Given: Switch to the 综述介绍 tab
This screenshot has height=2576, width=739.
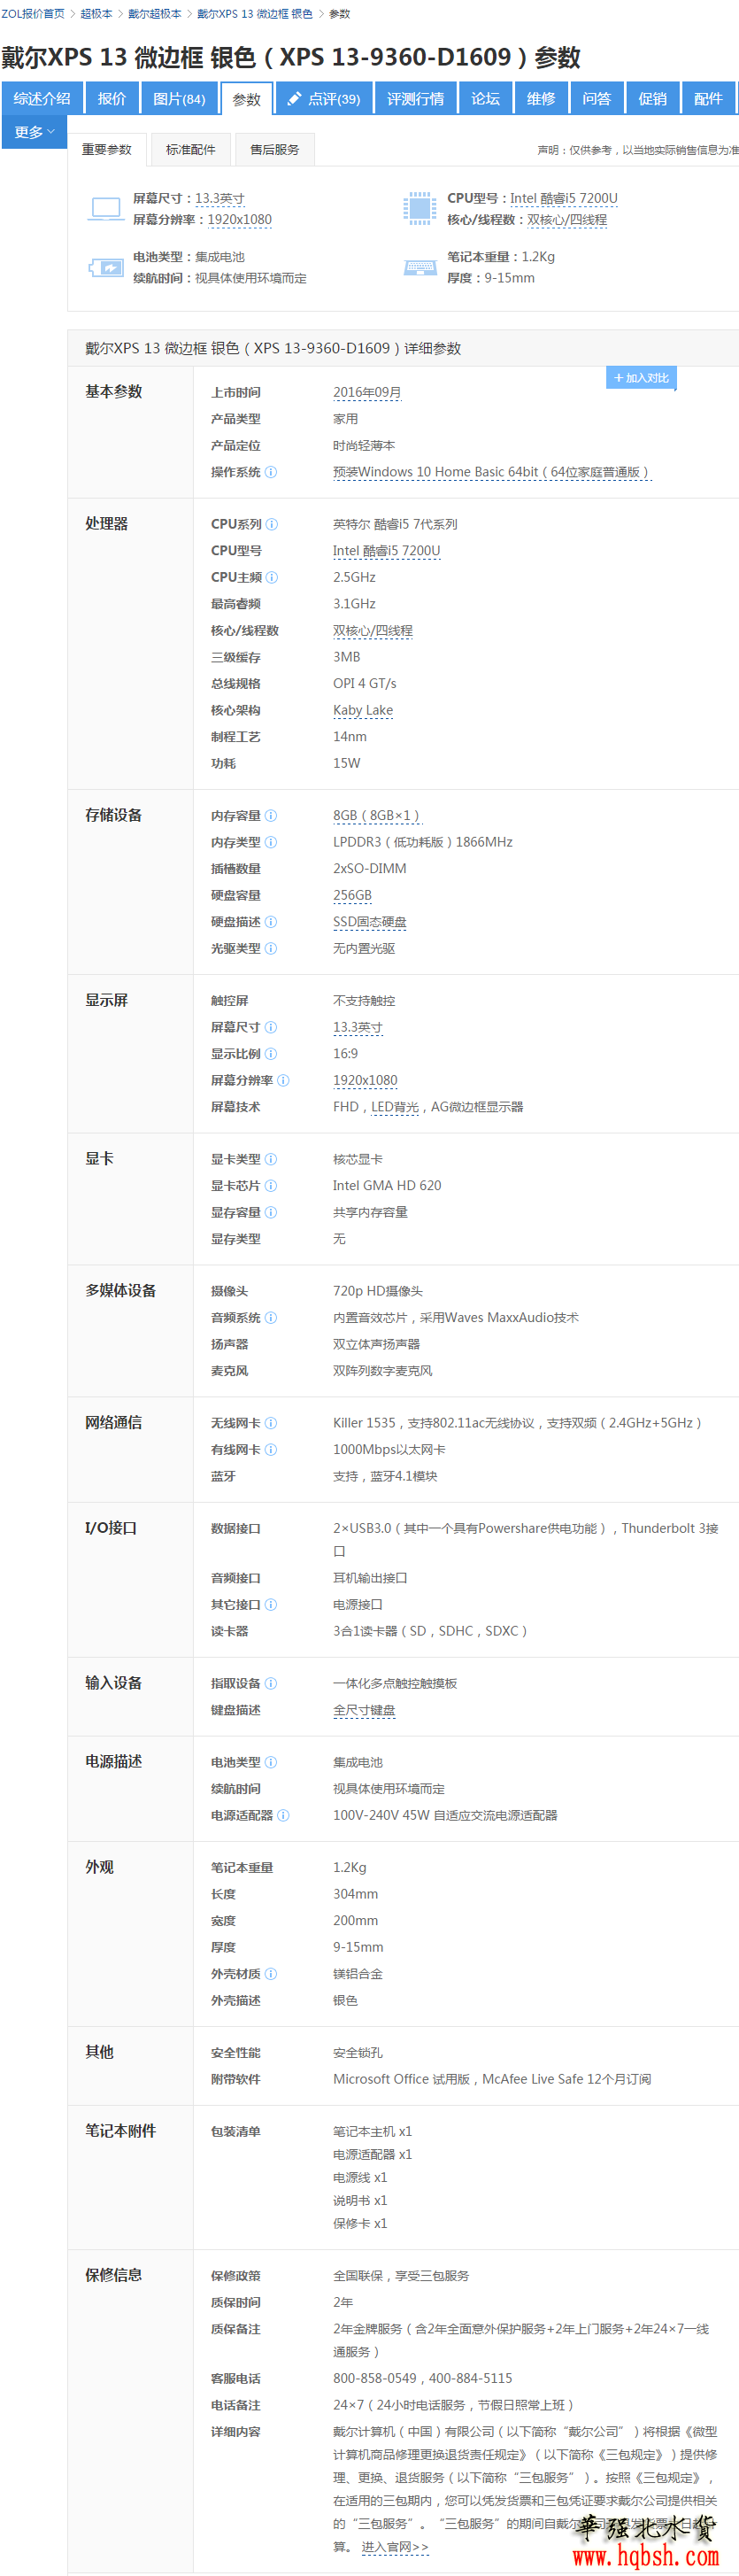Looking at the screenshot, I should coord(42,98).
